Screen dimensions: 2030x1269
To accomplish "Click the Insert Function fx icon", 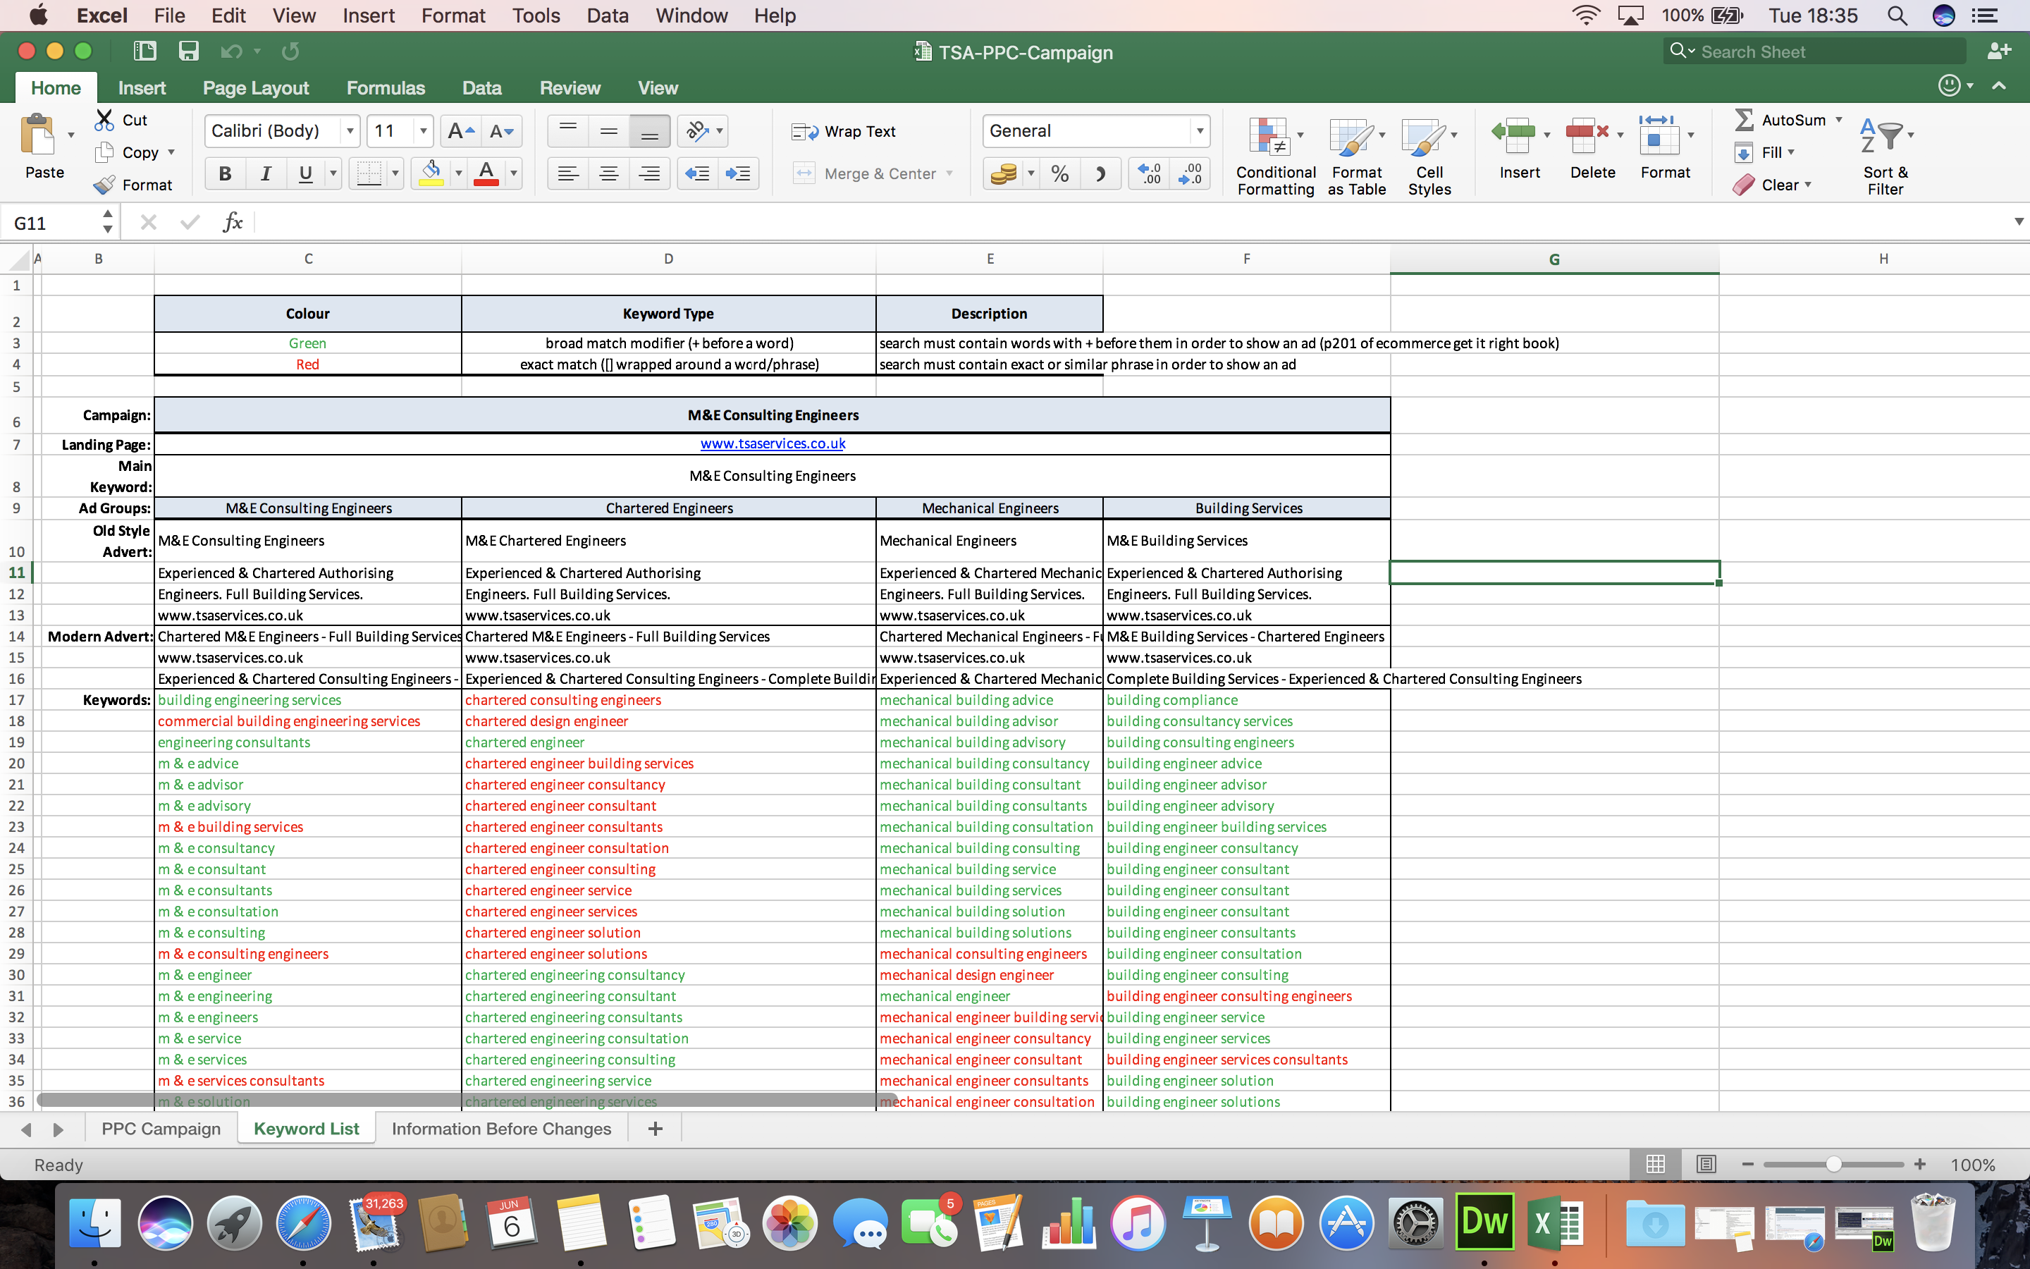I will coord(233,222).
